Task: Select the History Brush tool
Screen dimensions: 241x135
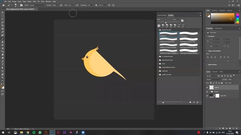Action: point(3,45)
